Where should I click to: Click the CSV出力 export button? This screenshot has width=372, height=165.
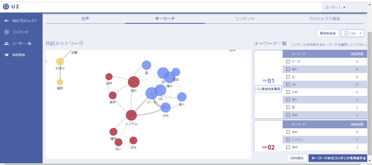click(297, 158)
